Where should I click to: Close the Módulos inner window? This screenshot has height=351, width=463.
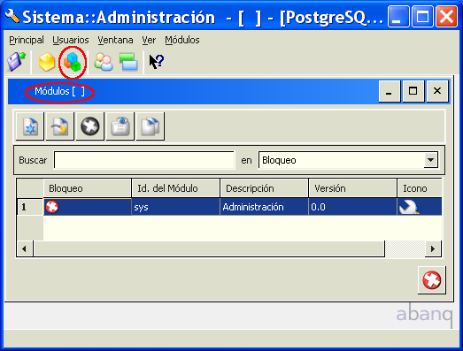point(437,91)
